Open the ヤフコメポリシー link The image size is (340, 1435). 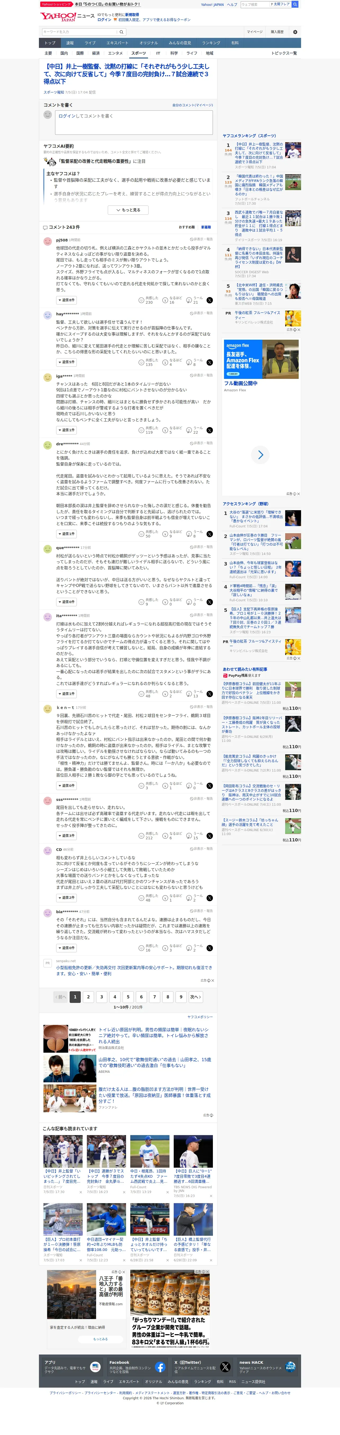(x=200, y=1017)
